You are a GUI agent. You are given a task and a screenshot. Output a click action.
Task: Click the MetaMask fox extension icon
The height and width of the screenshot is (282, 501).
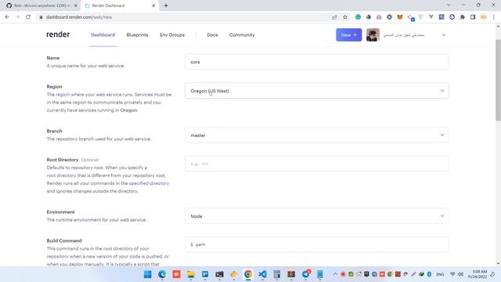[x=400, y=17]
